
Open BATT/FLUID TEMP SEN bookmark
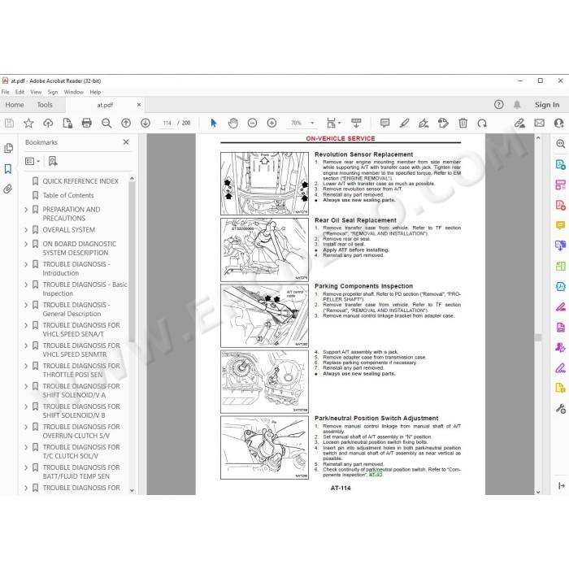click(81, 471)
